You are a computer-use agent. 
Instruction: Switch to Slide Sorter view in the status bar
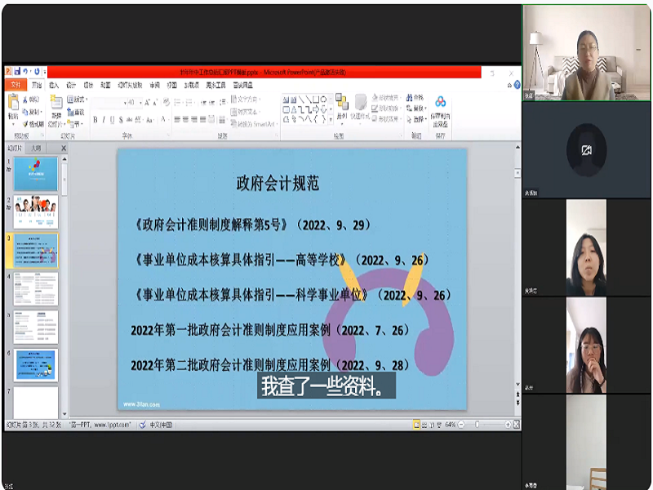click(426, 425)
